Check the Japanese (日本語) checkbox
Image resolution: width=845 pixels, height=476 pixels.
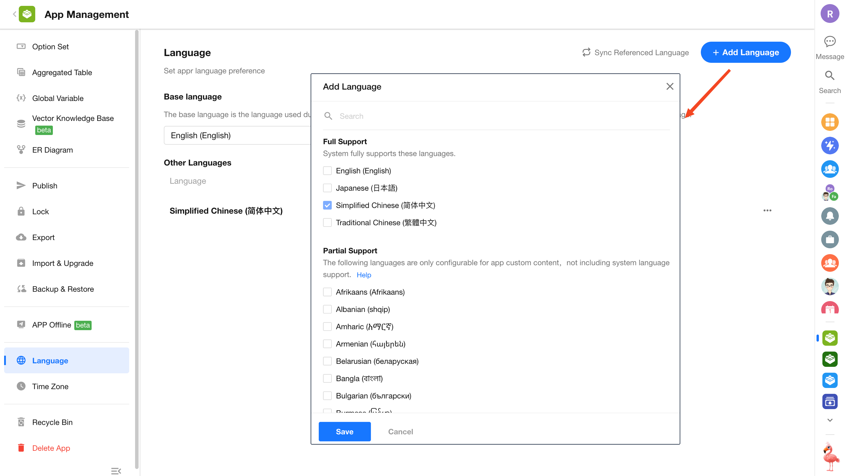tap(327, 188)
